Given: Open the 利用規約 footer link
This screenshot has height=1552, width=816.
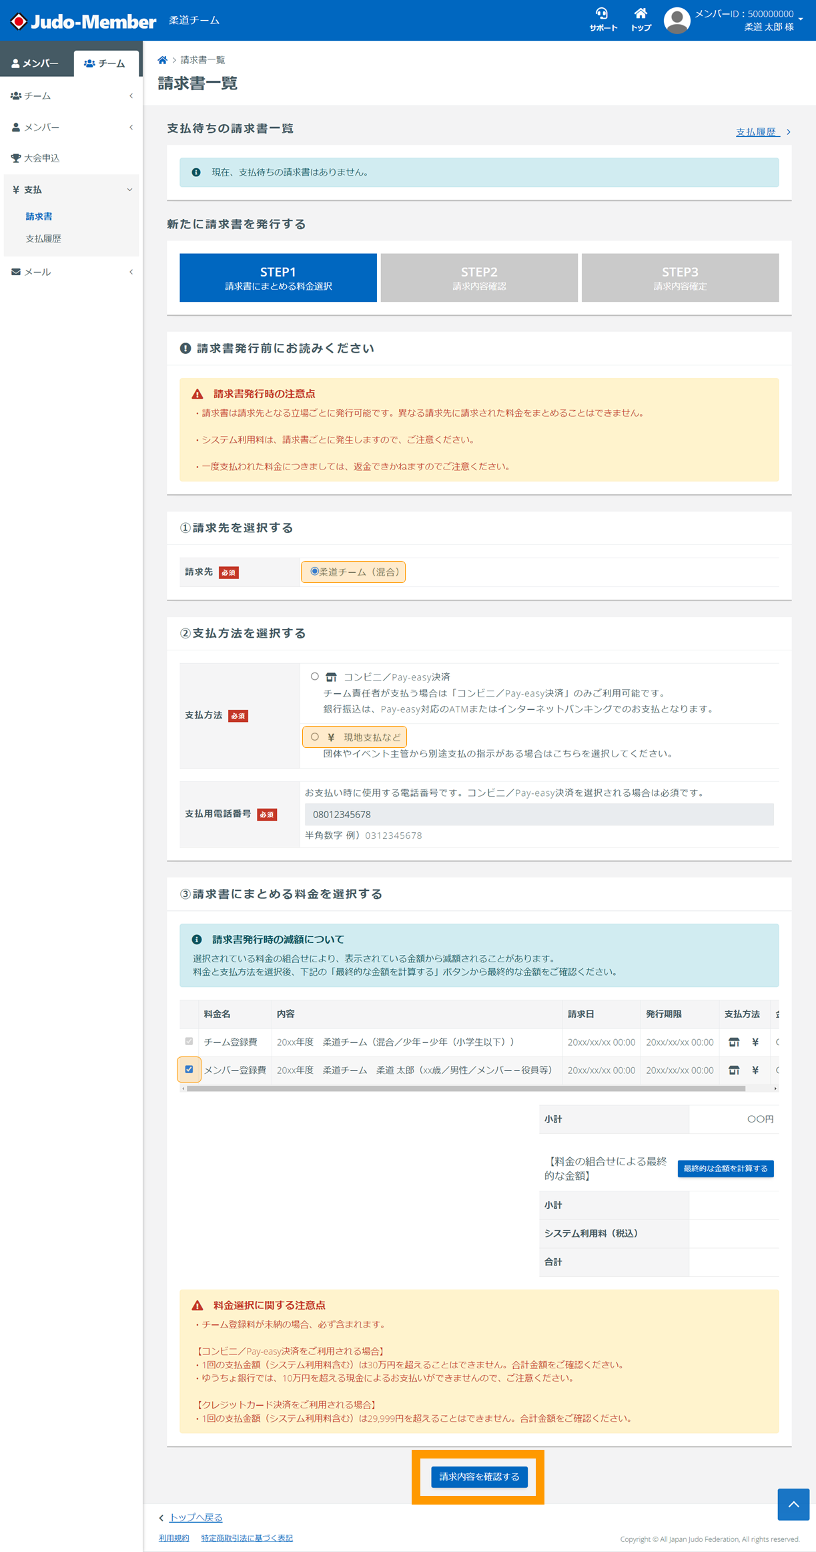Looking at the screenshot, I should (x=173, y=1538).
